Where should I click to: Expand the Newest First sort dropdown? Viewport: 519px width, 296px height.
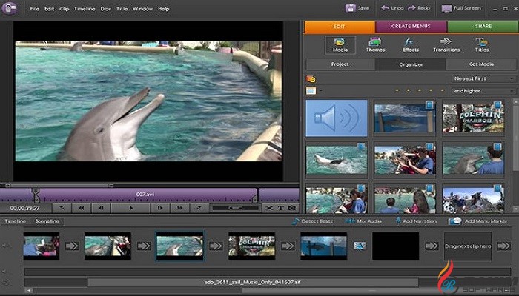coord(483,78)
